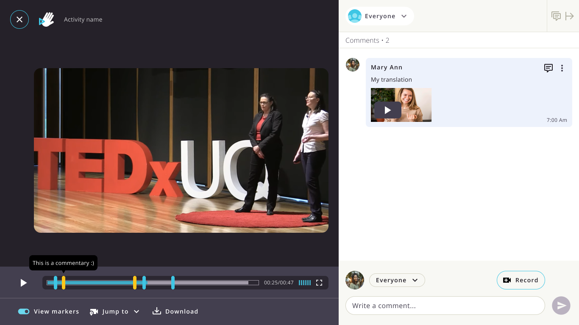Focus the Write a comment field
Image resolution: width=579 pixels, height=325 pixels.
[445, 306]
